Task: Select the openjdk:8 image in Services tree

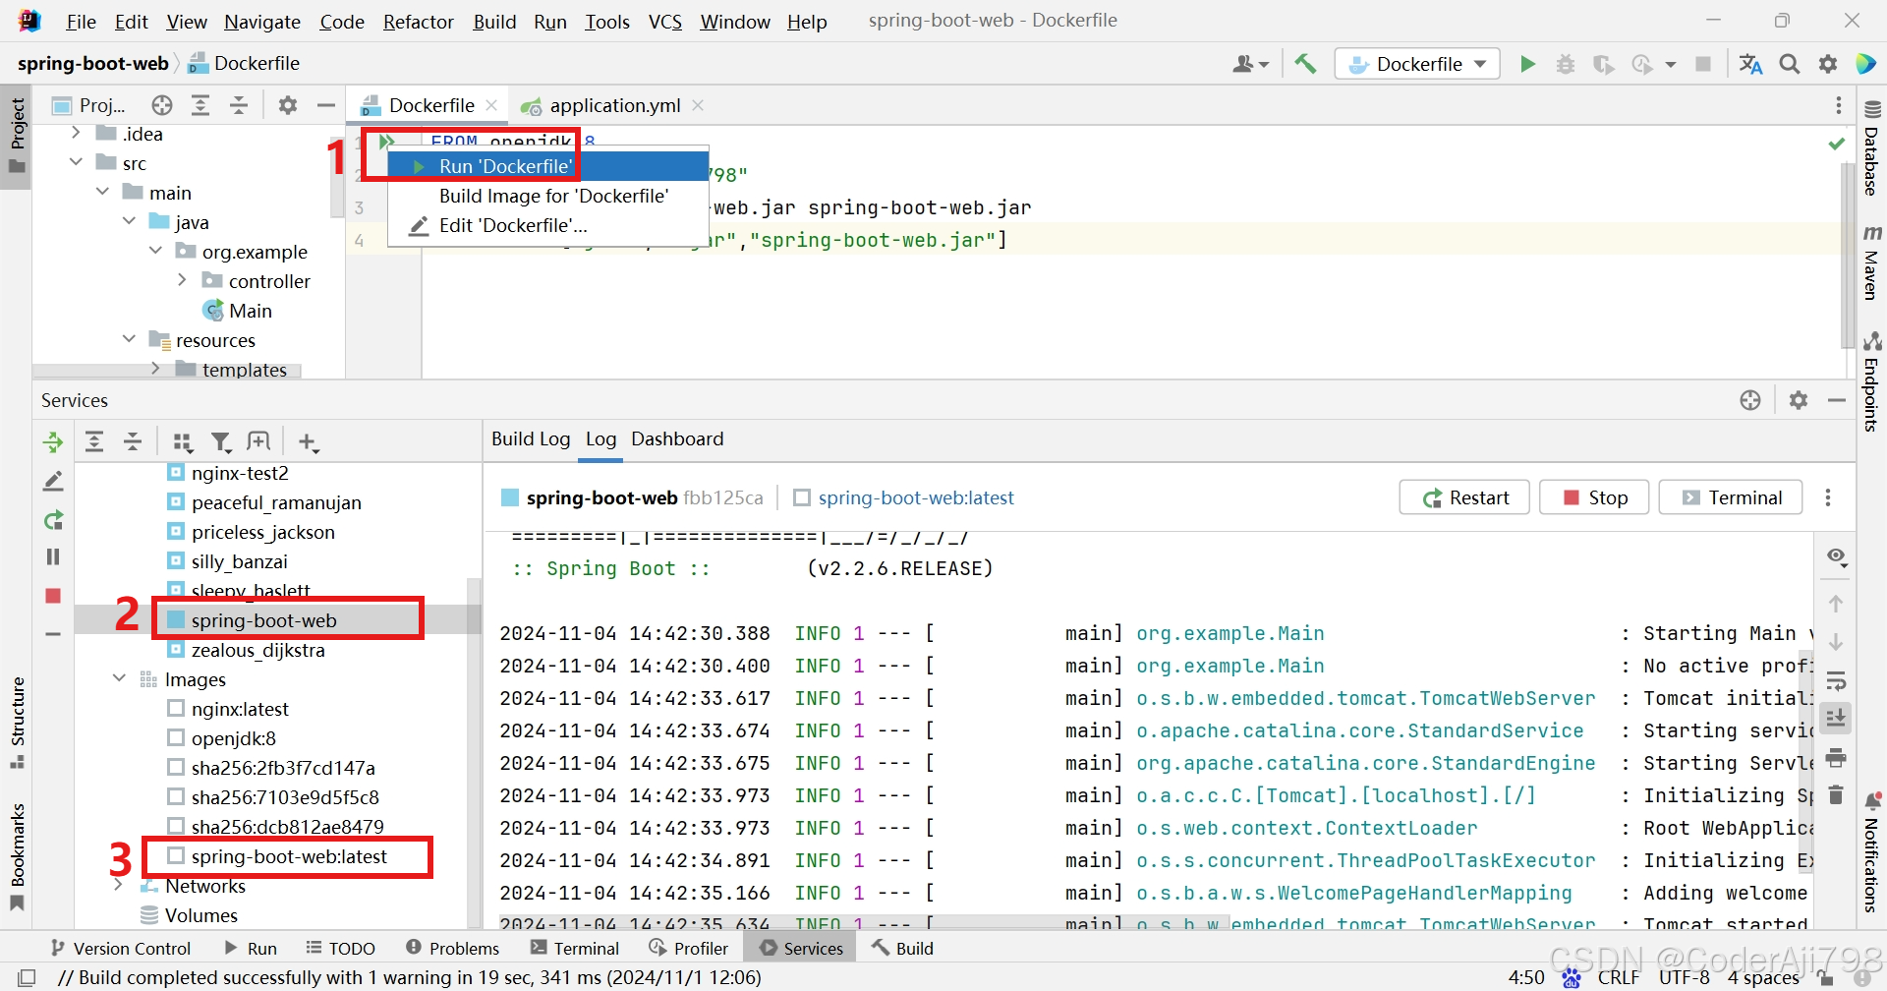Action: click(x=234, y=737)
